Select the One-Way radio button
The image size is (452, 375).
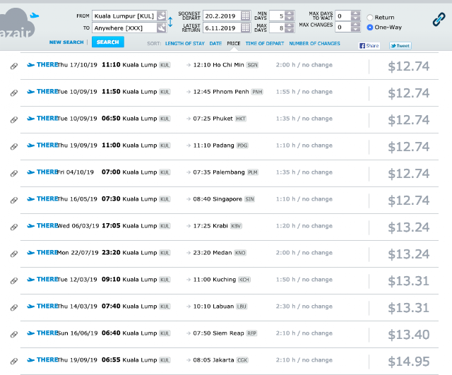click(x=370, y=28)
